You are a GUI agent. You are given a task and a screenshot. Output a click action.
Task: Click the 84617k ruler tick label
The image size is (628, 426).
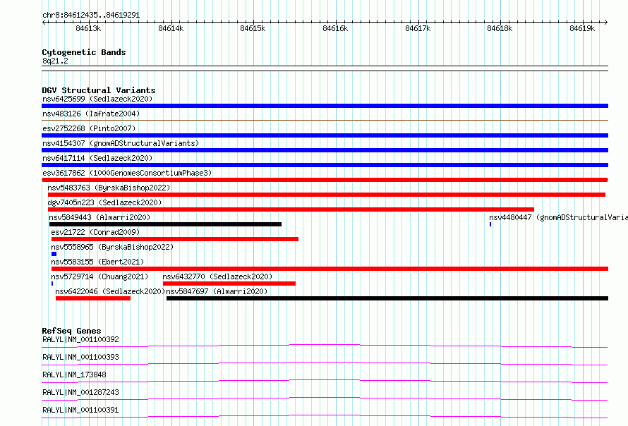(x=417, y=28)
